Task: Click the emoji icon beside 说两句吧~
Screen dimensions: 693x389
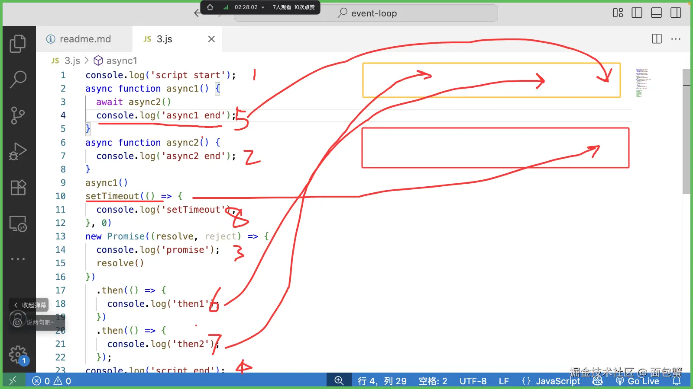Action: [17, 322]
